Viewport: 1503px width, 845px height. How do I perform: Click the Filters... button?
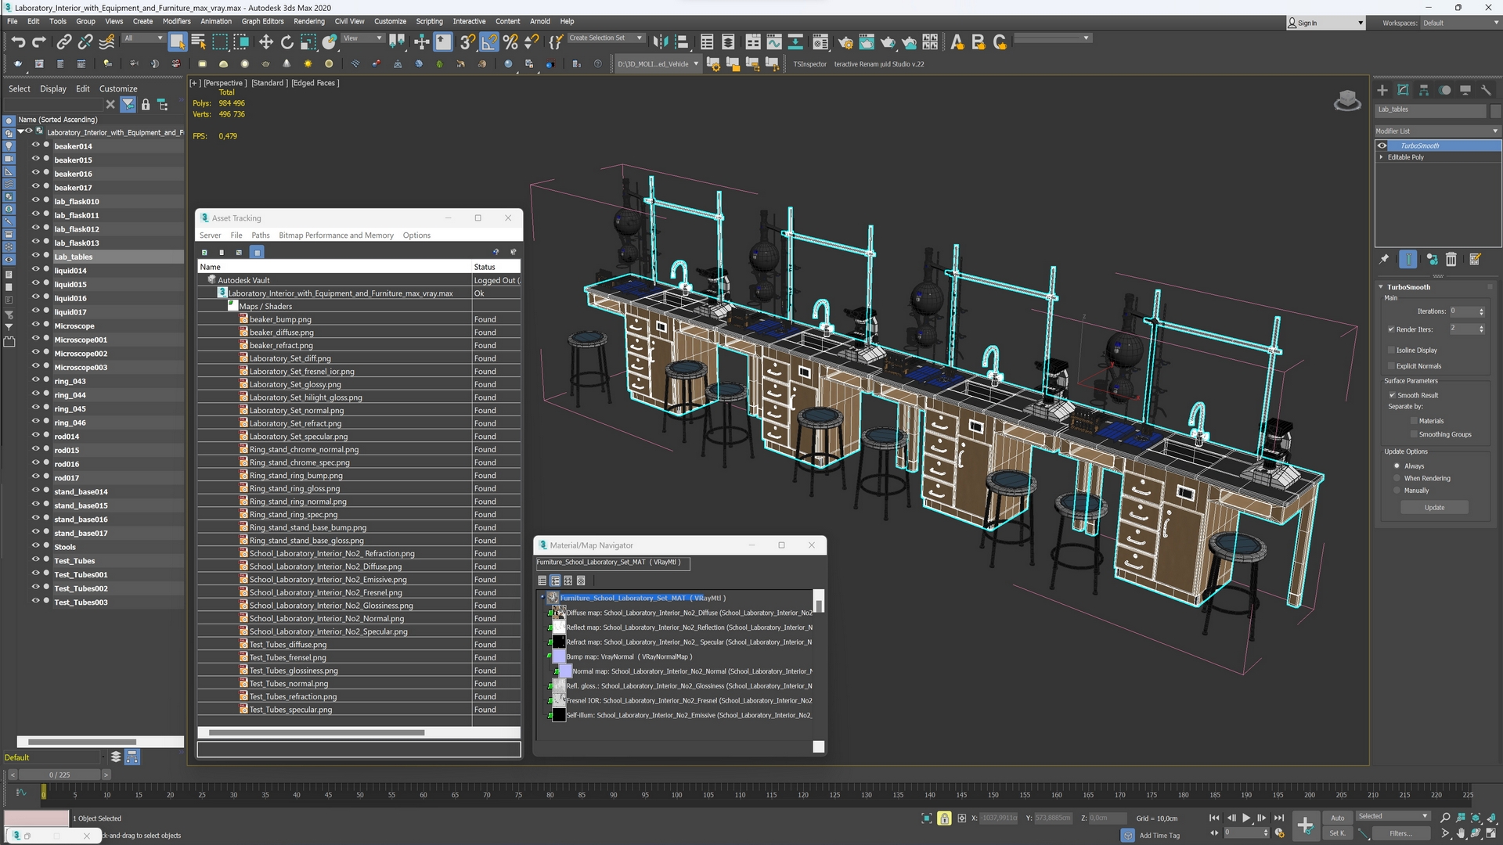coord(1401,833)
